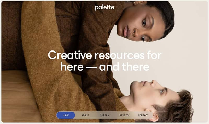The height and width of the screenshot is (124, 209).
Task: Click the headline line "here — and there"
Action: (x=105, y=67)
